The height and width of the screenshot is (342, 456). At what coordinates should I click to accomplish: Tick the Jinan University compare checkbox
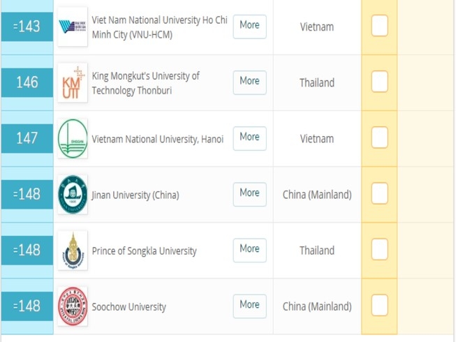379,194
